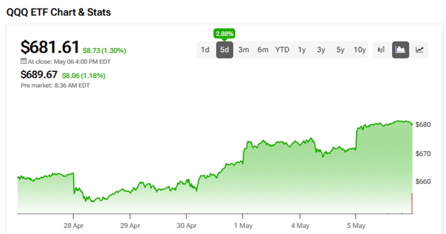View the 10y price history
446x234 pixels.
click(x=359, y=50)
